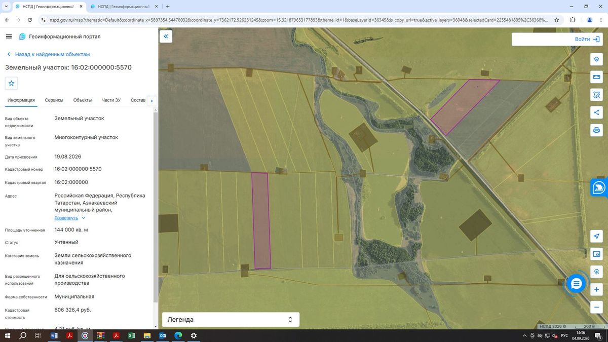Locate my position on the map
Image resolution: width=608 pixels, height=342 pixels.
[x=596, y=237]
